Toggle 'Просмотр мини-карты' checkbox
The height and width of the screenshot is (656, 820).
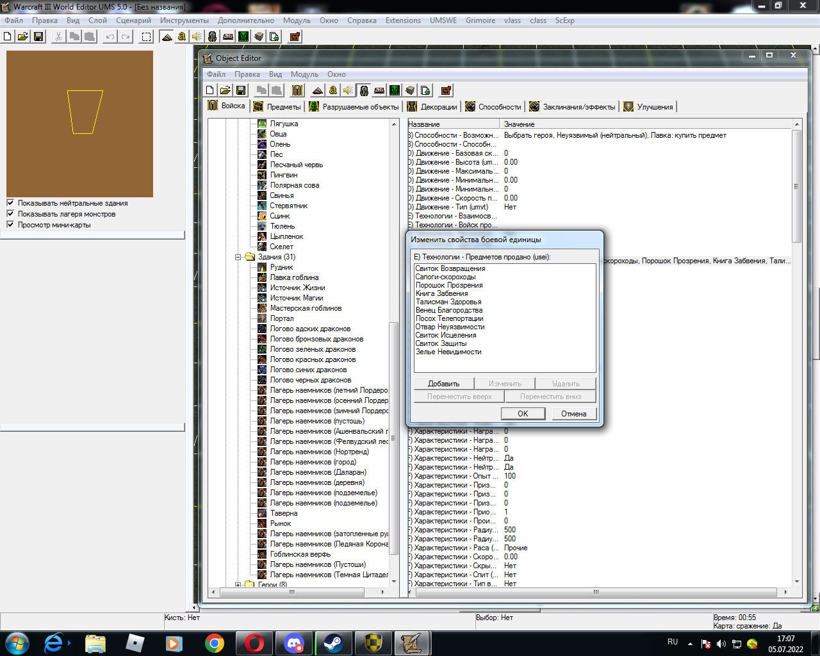(x=10, y=224)
